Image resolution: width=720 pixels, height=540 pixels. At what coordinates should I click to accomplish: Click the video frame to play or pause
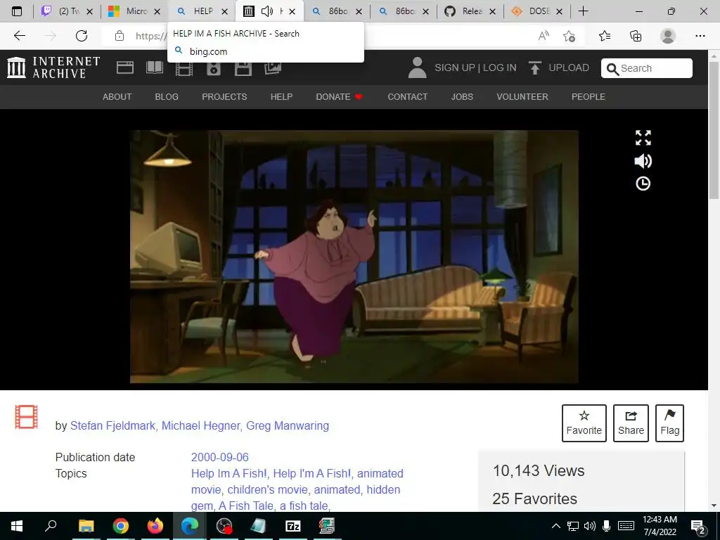pyautogui.click(x=354, y=256)
